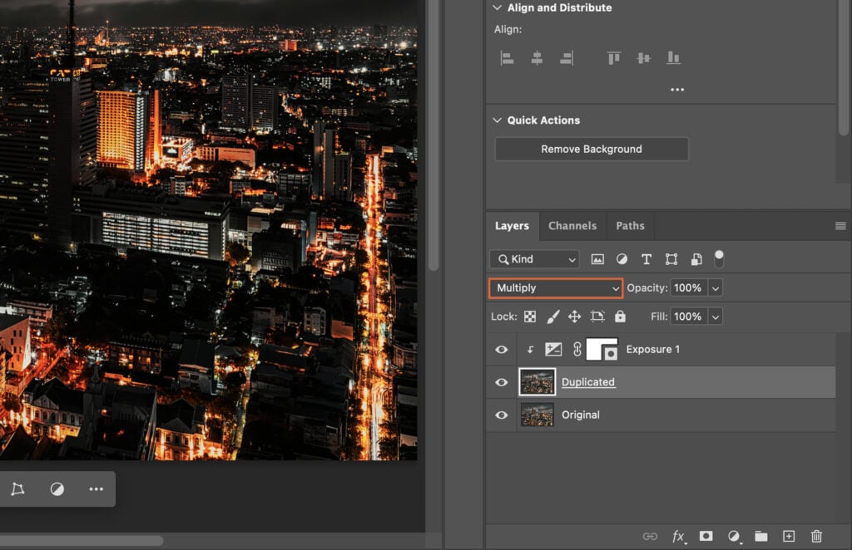Image resolution: width=852 pixels, height=550 pixels.
Task: Collapse the Quick Actions section
Action: tap(497, 120)
